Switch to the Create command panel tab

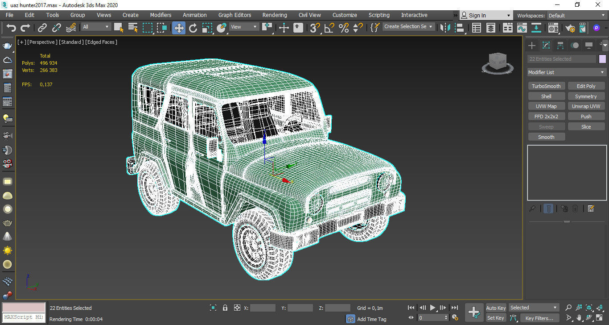(531, 46)
